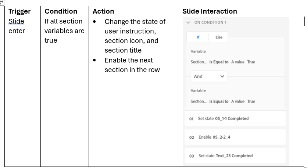Screen dimensions: 307x168
Task: Collapse the ON CONDITION 1 section
Action: 189,22
